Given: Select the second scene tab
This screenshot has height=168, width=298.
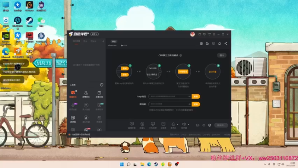Looking at the screenshot, I should click(85, 41).
